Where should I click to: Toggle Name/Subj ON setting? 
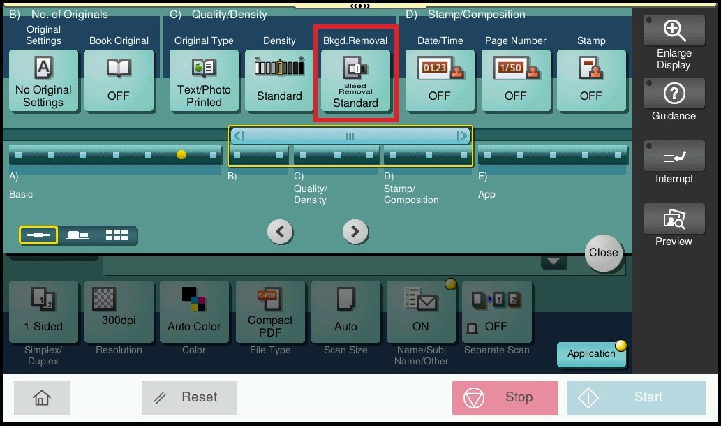(421, 312)
